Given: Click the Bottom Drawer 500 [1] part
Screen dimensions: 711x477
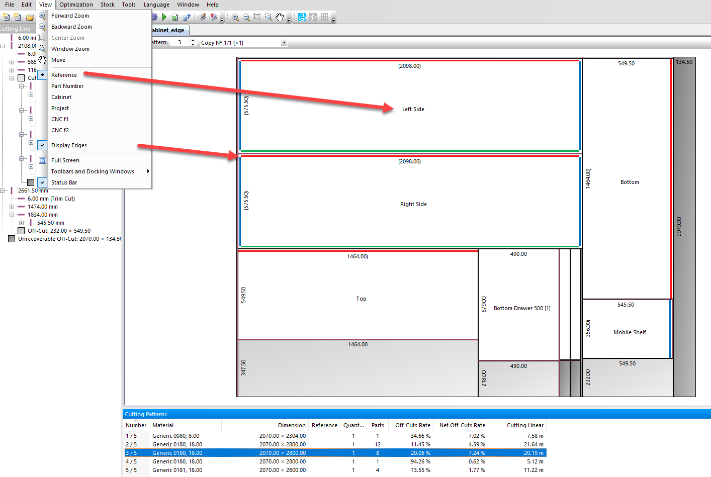Looking at the screenshot, I should click(518, 305).
